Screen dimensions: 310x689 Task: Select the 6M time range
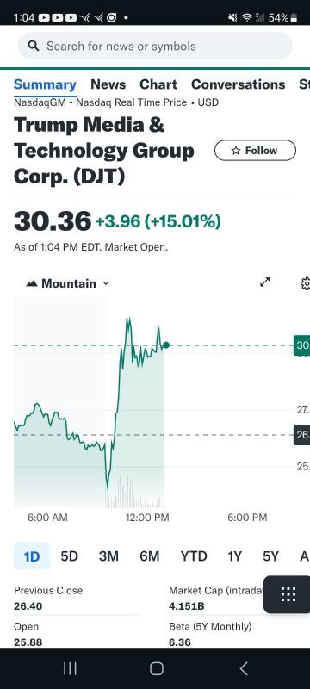(x=149, y=556)
